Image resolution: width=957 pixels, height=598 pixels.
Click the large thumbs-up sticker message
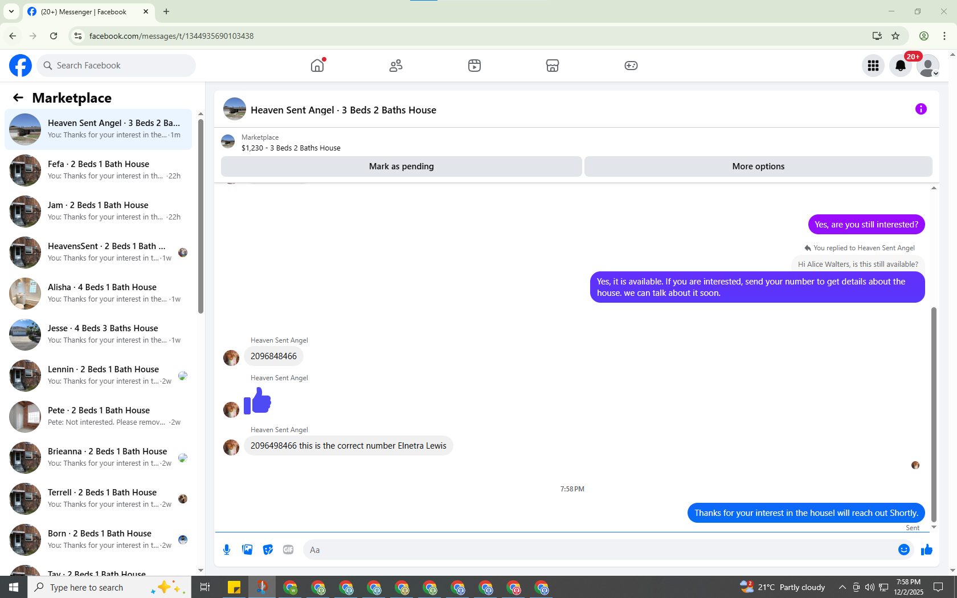point(257,401)
